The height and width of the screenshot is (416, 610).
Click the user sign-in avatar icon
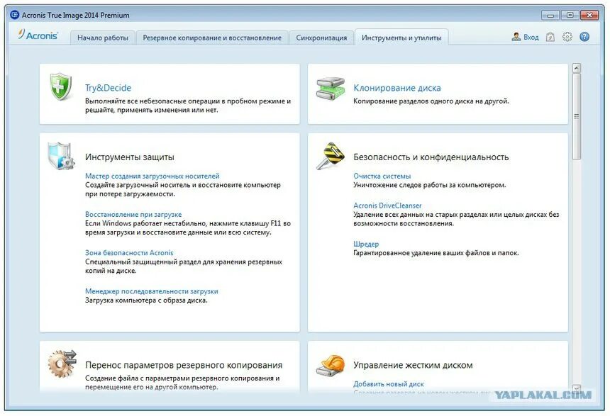coord(516,37)
